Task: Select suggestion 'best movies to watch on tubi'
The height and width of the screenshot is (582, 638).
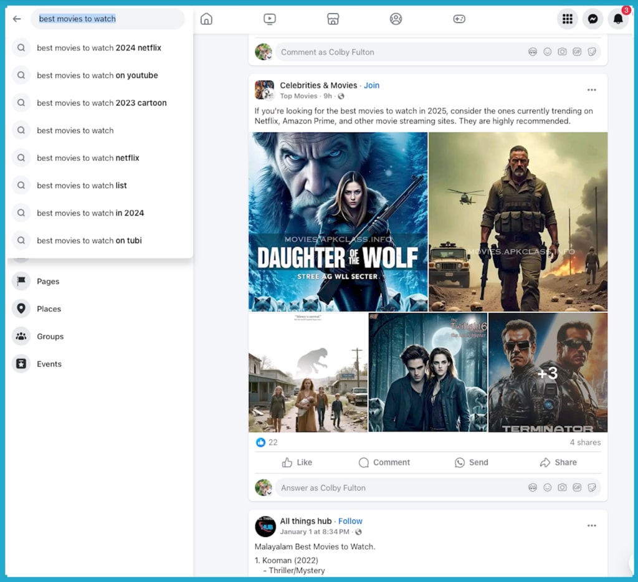Action: pos(100,241)
